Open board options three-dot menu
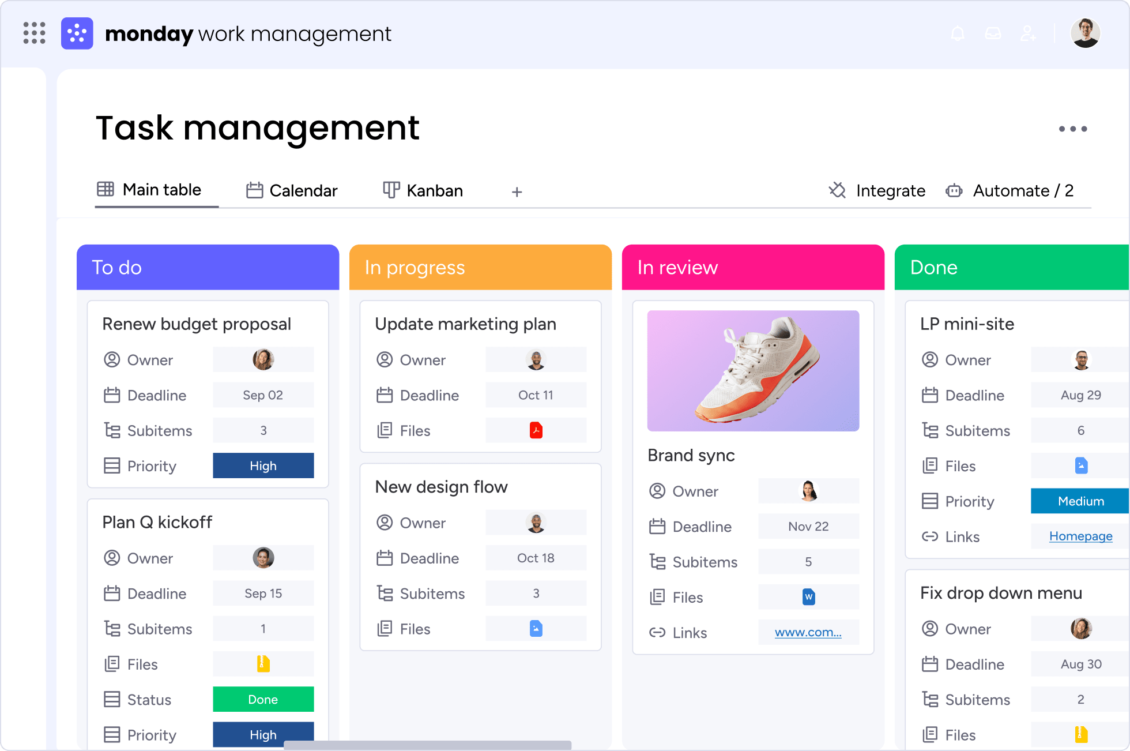1130x751 pixels. pyautogui.click(x=1073, y=129)
